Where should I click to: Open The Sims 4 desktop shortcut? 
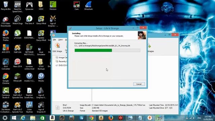point(29,20)
